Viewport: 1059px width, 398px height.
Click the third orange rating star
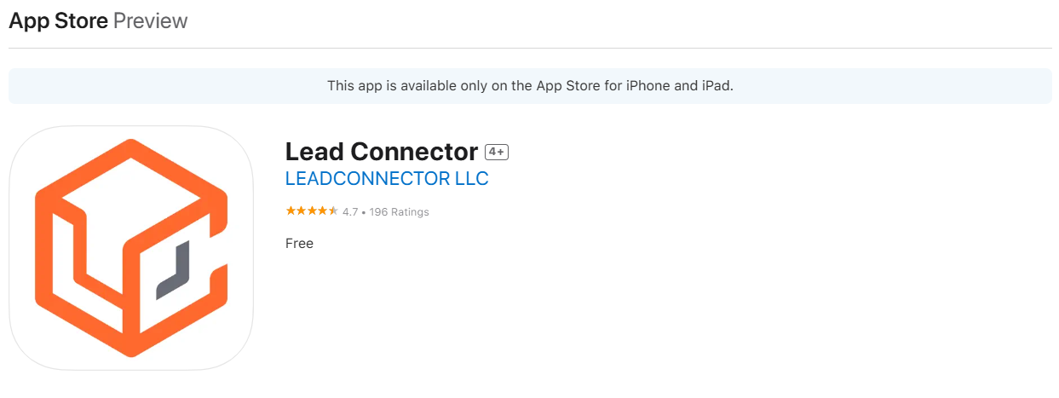pyautogui.click(x=312, y=211)
